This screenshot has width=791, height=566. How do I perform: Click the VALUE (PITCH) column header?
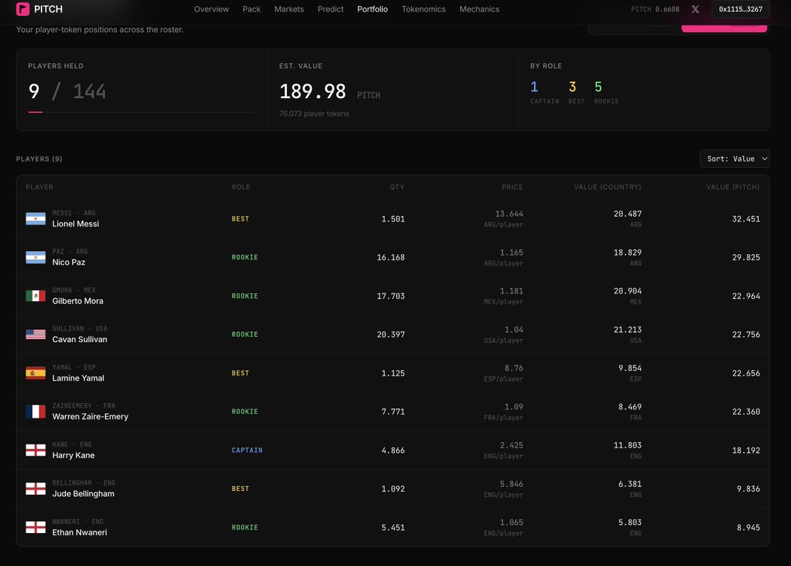[733, 187]
